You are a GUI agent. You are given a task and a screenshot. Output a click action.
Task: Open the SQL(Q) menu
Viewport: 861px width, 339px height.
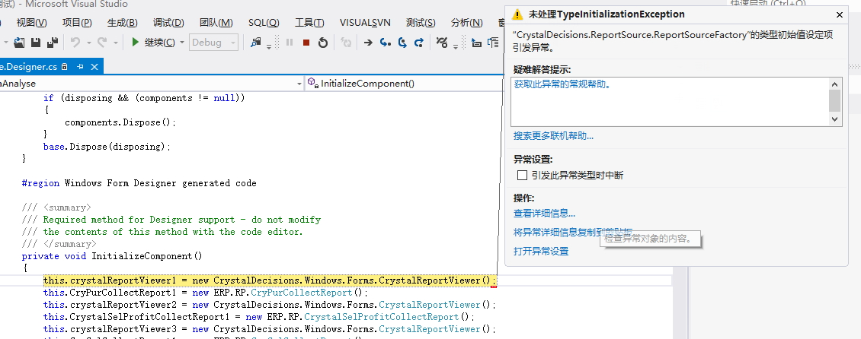click(264, 23)
